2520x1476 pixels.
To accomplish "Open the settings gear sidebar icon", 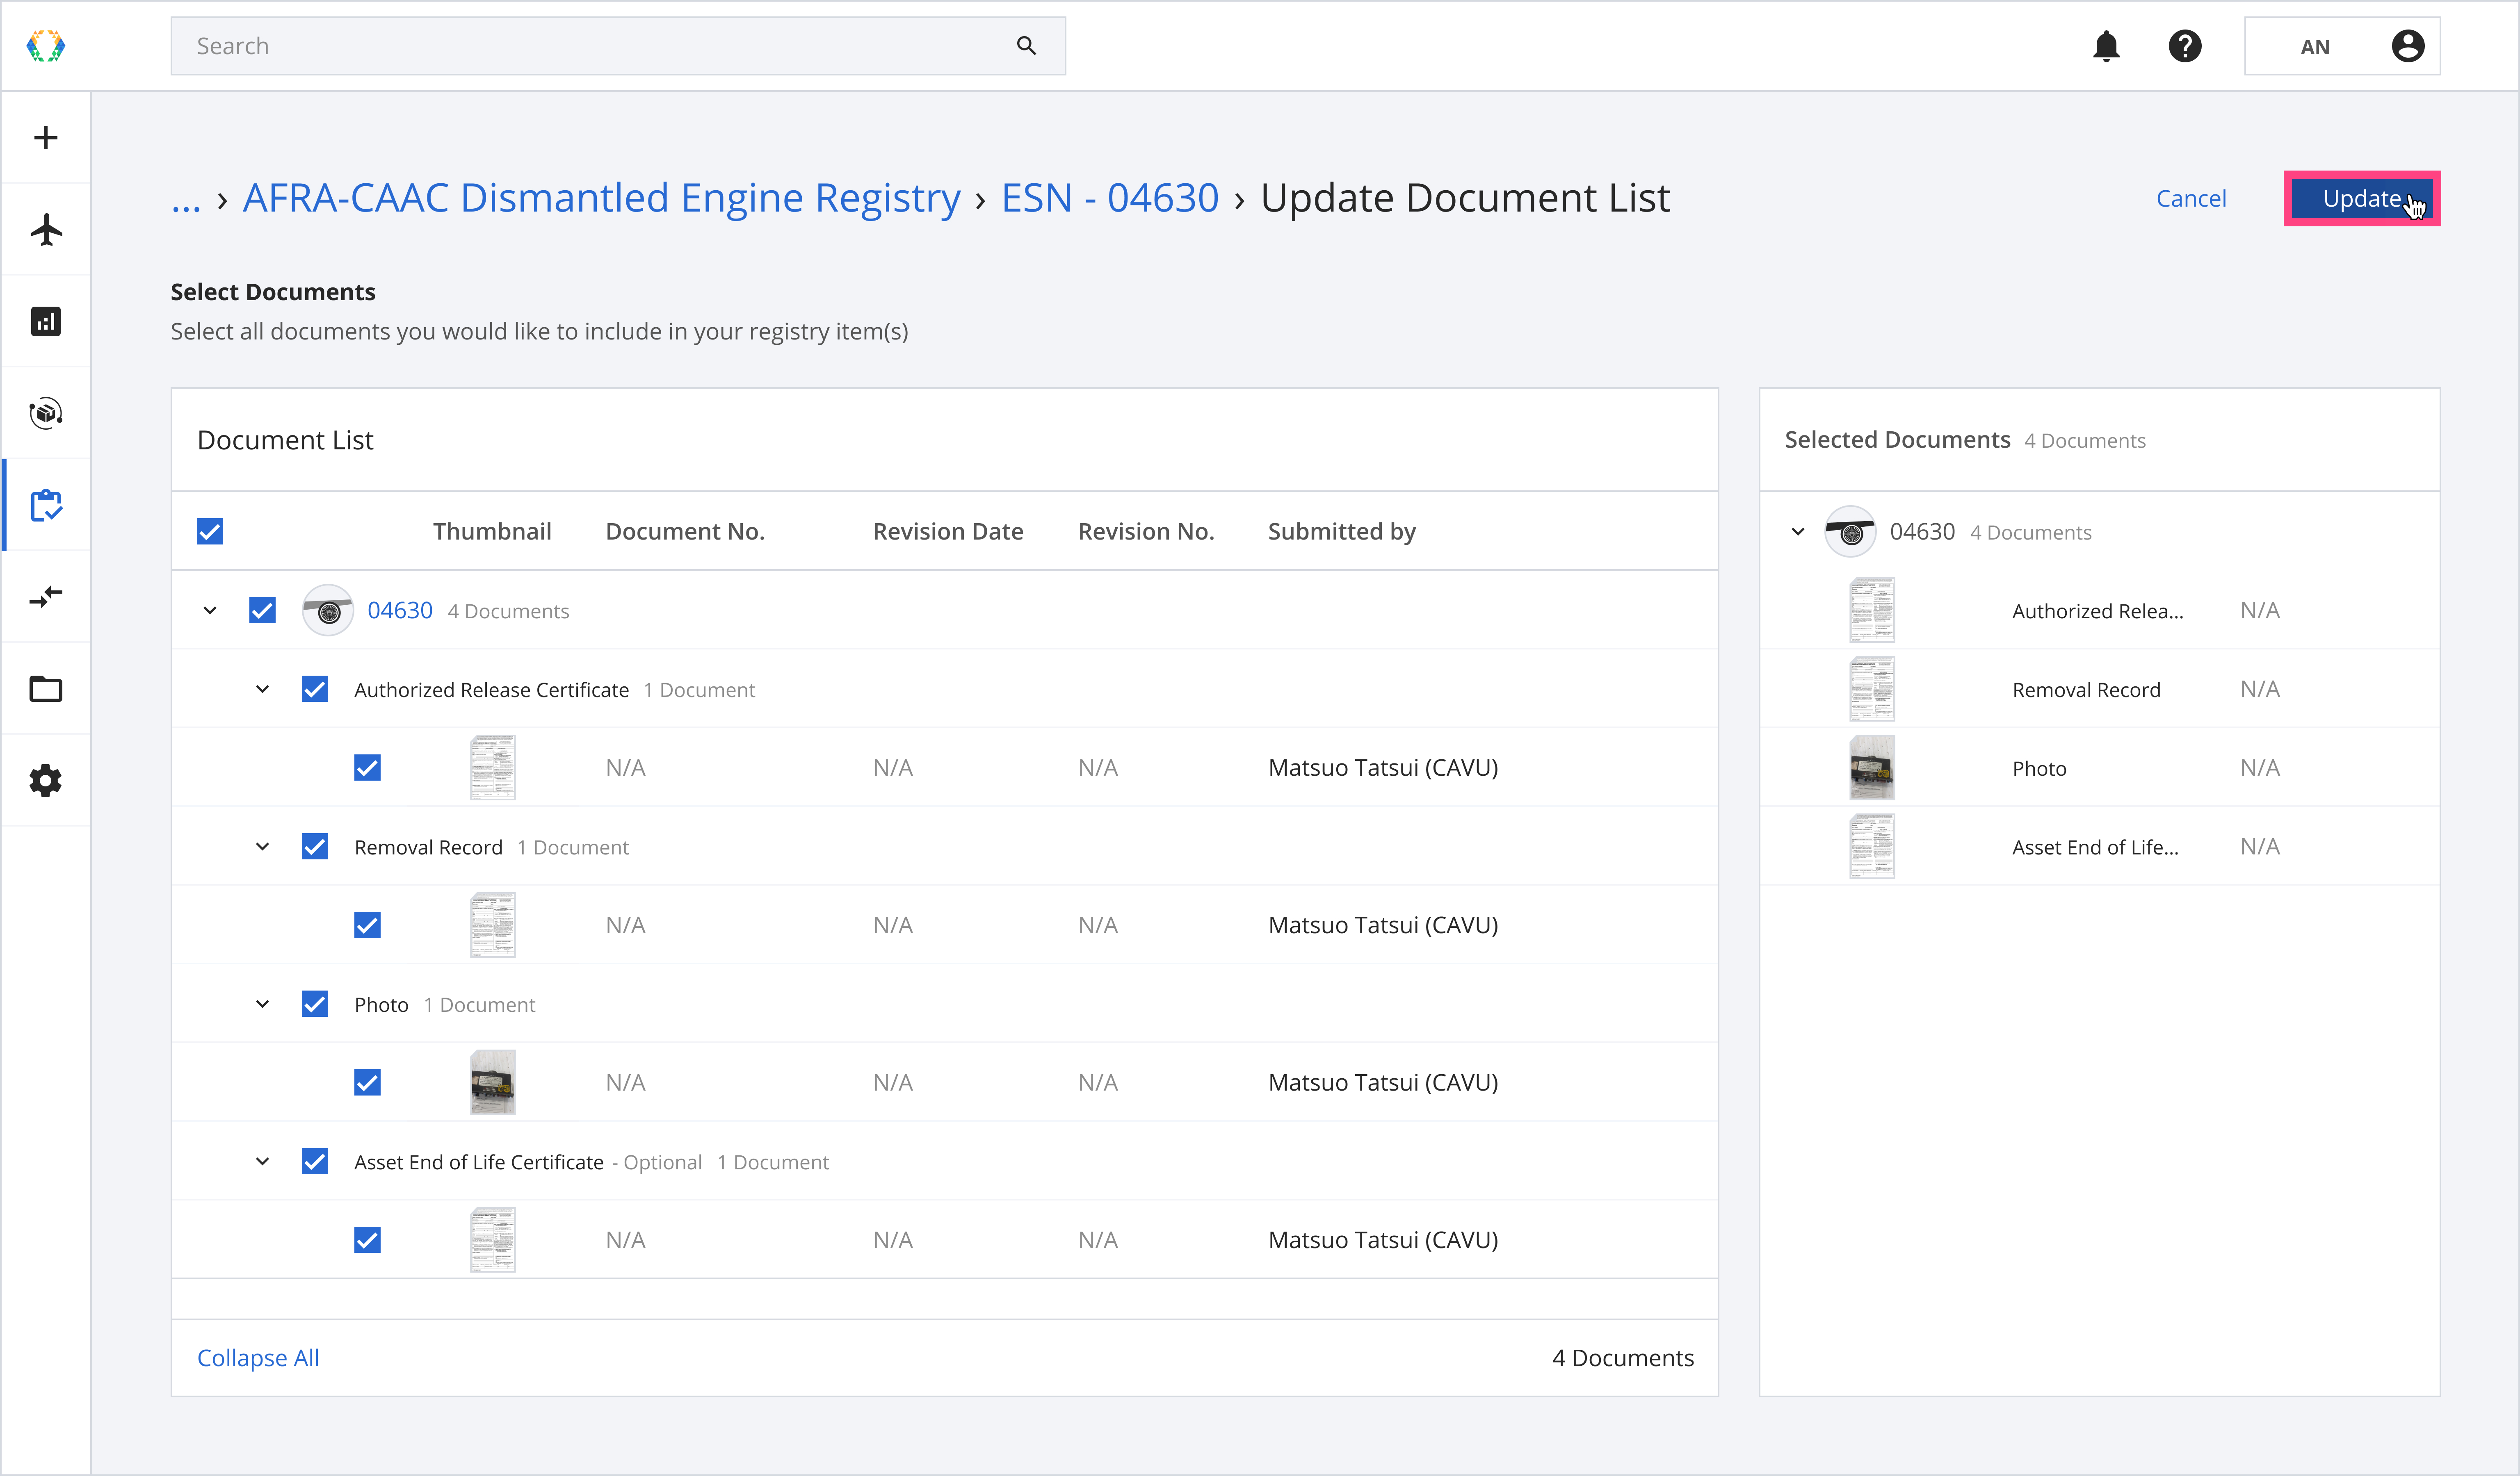I will [46, 781].
